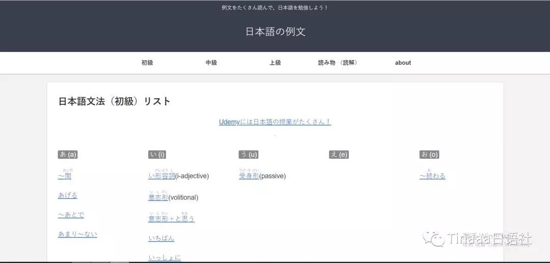The image size is (550, 263).
Task: Click the お (o) section label
Action: [x=429, y=155]
